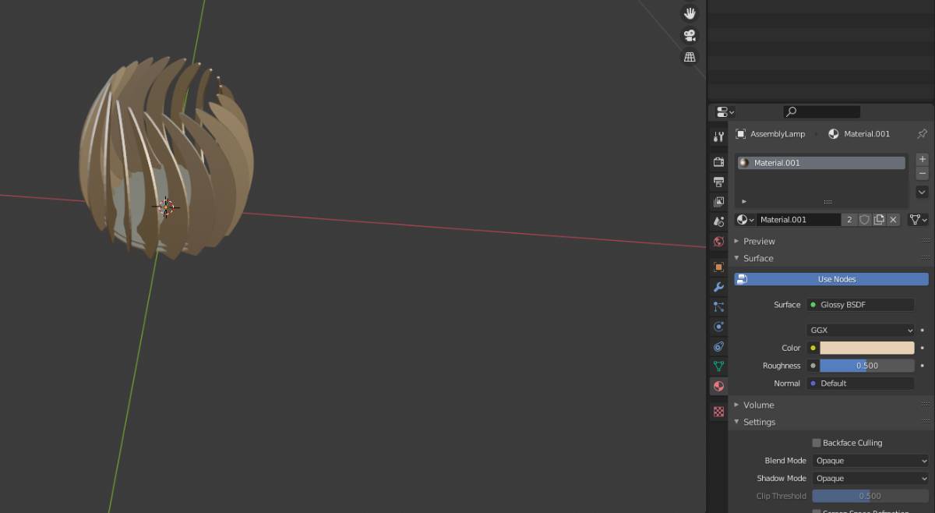Pin the properties context with pin icon

click(x=922, y=134)
